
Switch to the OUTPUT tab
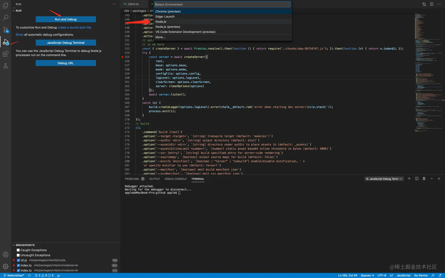155,179
